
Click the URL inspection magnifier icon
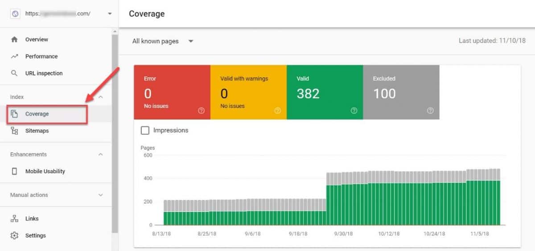tap(15, 73)
